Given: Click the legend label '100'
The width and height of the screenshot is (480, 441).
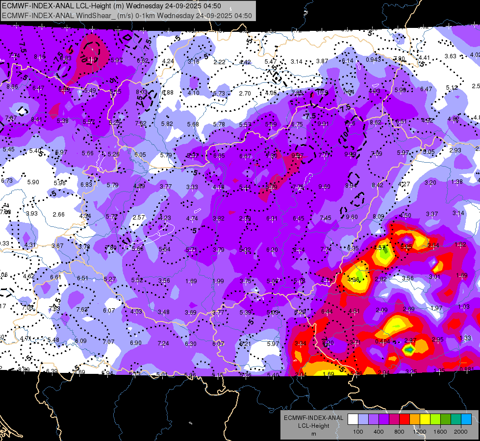Looking at the screenshot, I should point(358,432).
